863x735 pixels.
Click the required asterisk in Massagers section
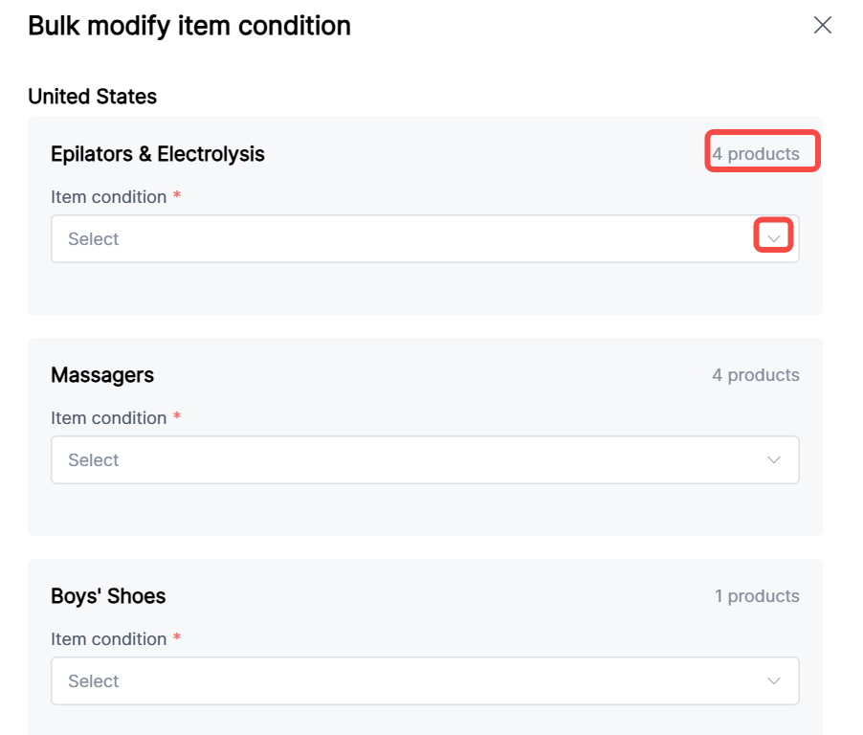pos(177,417)
